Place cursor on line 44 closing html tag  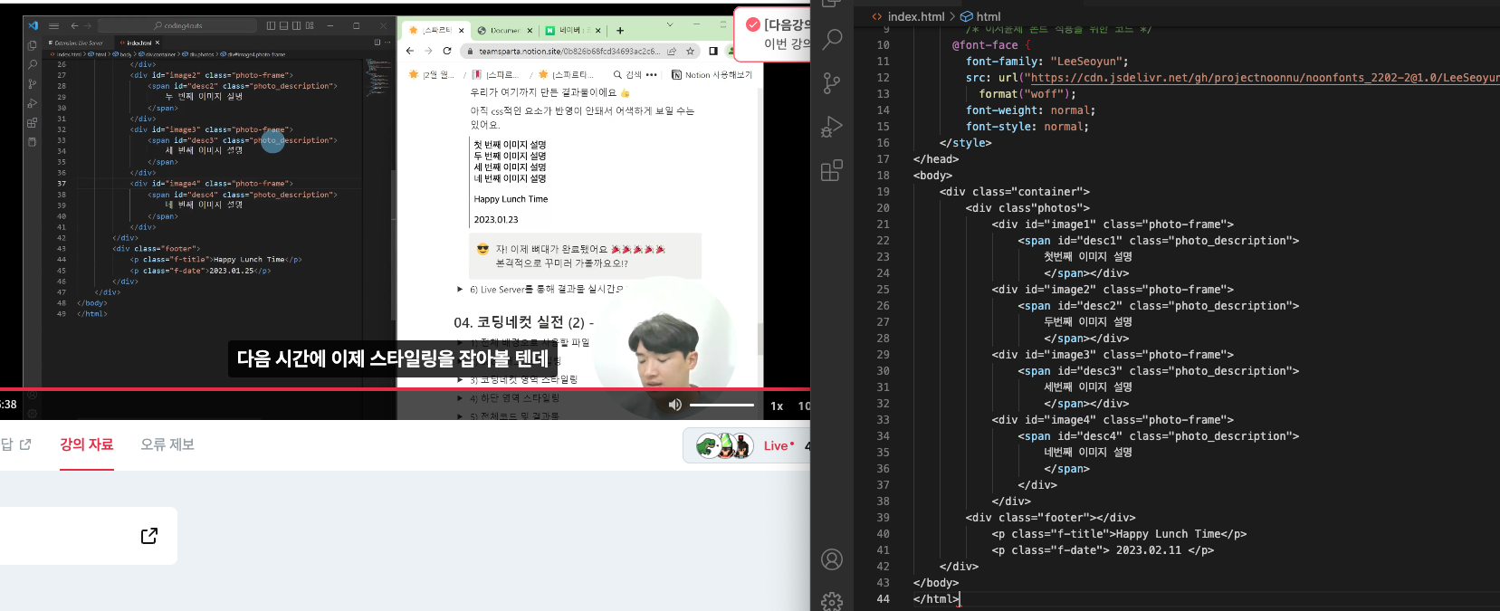pos(936,599)
